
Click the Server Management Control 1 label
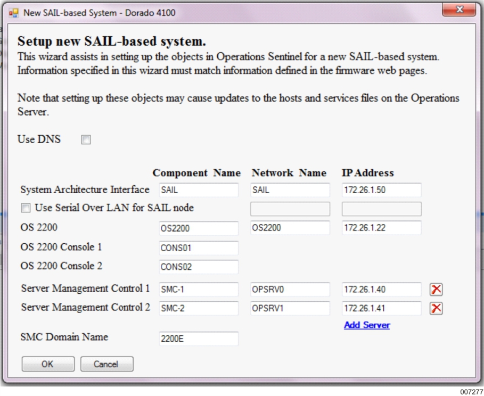(86, 288)
